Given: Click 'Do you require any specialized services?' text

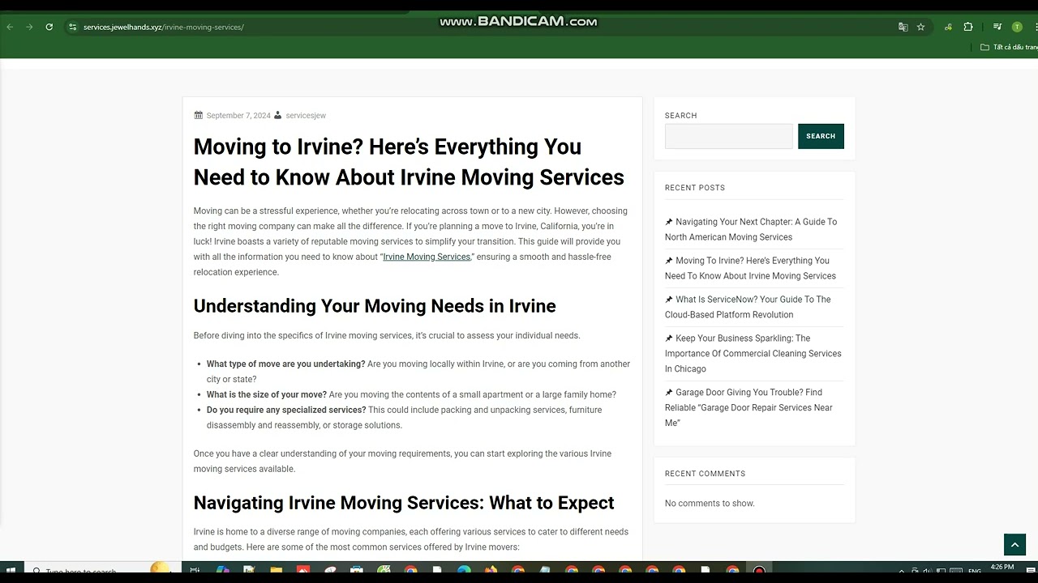Looking at the screenshot, I should pos(286,411).
